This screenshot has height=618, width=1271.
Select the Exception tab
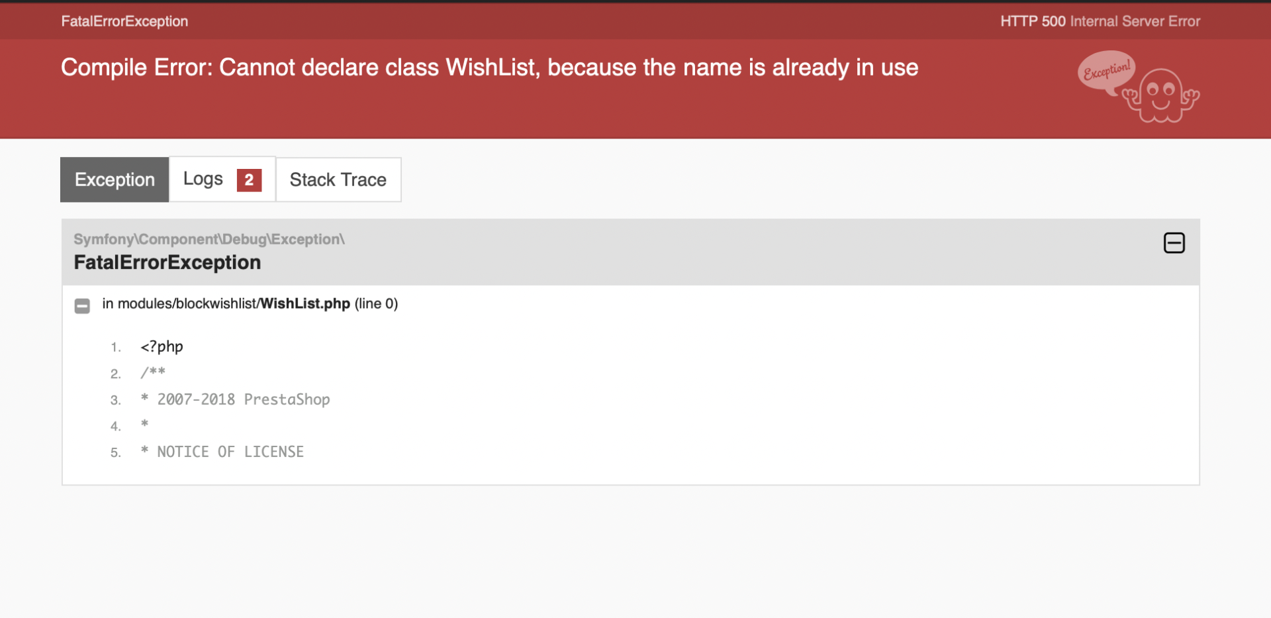tap(115, 180)
